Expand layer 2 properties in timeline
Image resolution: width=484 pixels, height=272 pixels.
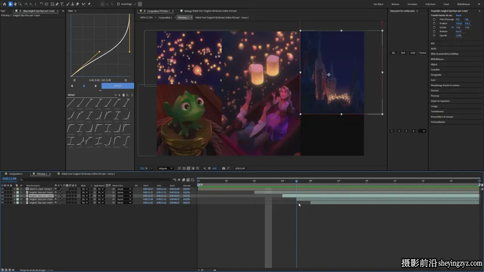14,192
